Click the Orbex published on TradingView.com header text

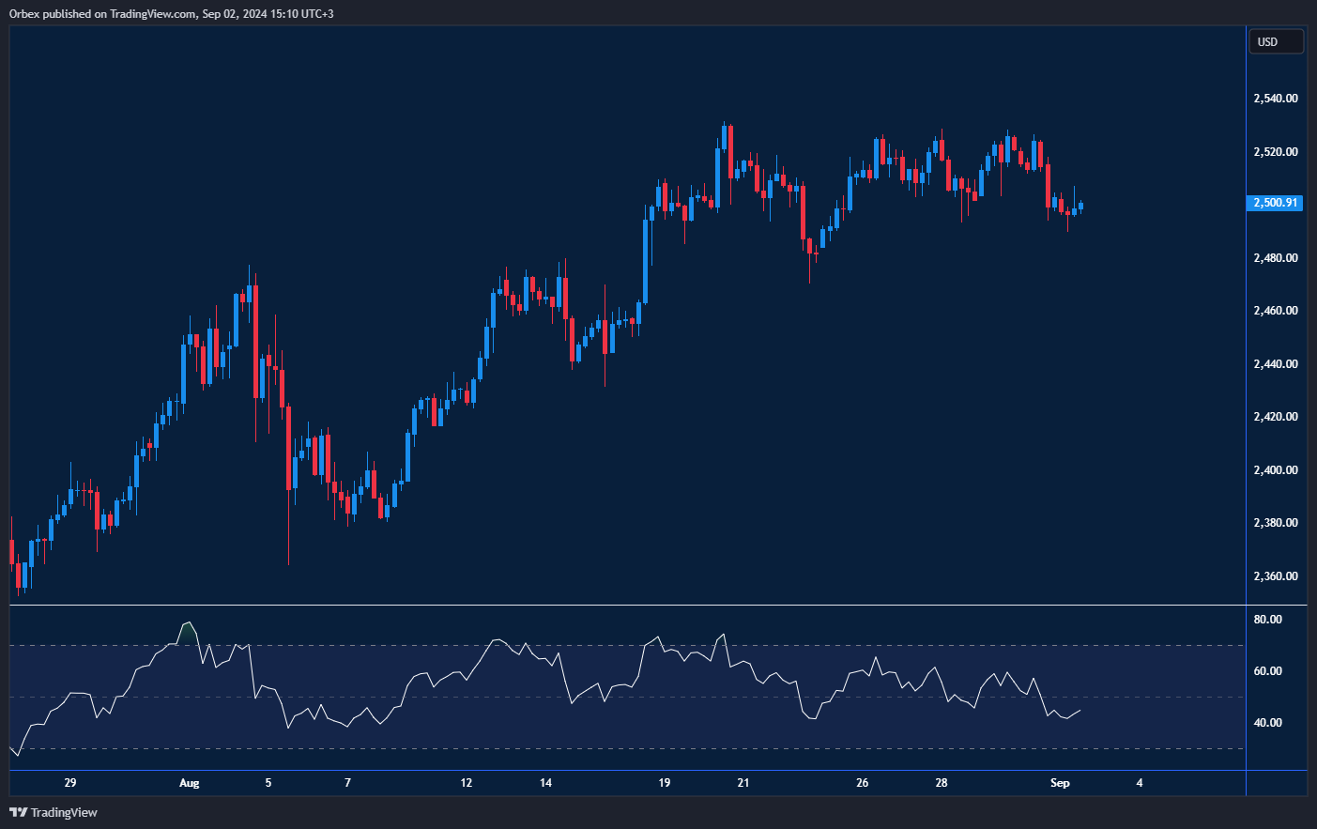172,14
